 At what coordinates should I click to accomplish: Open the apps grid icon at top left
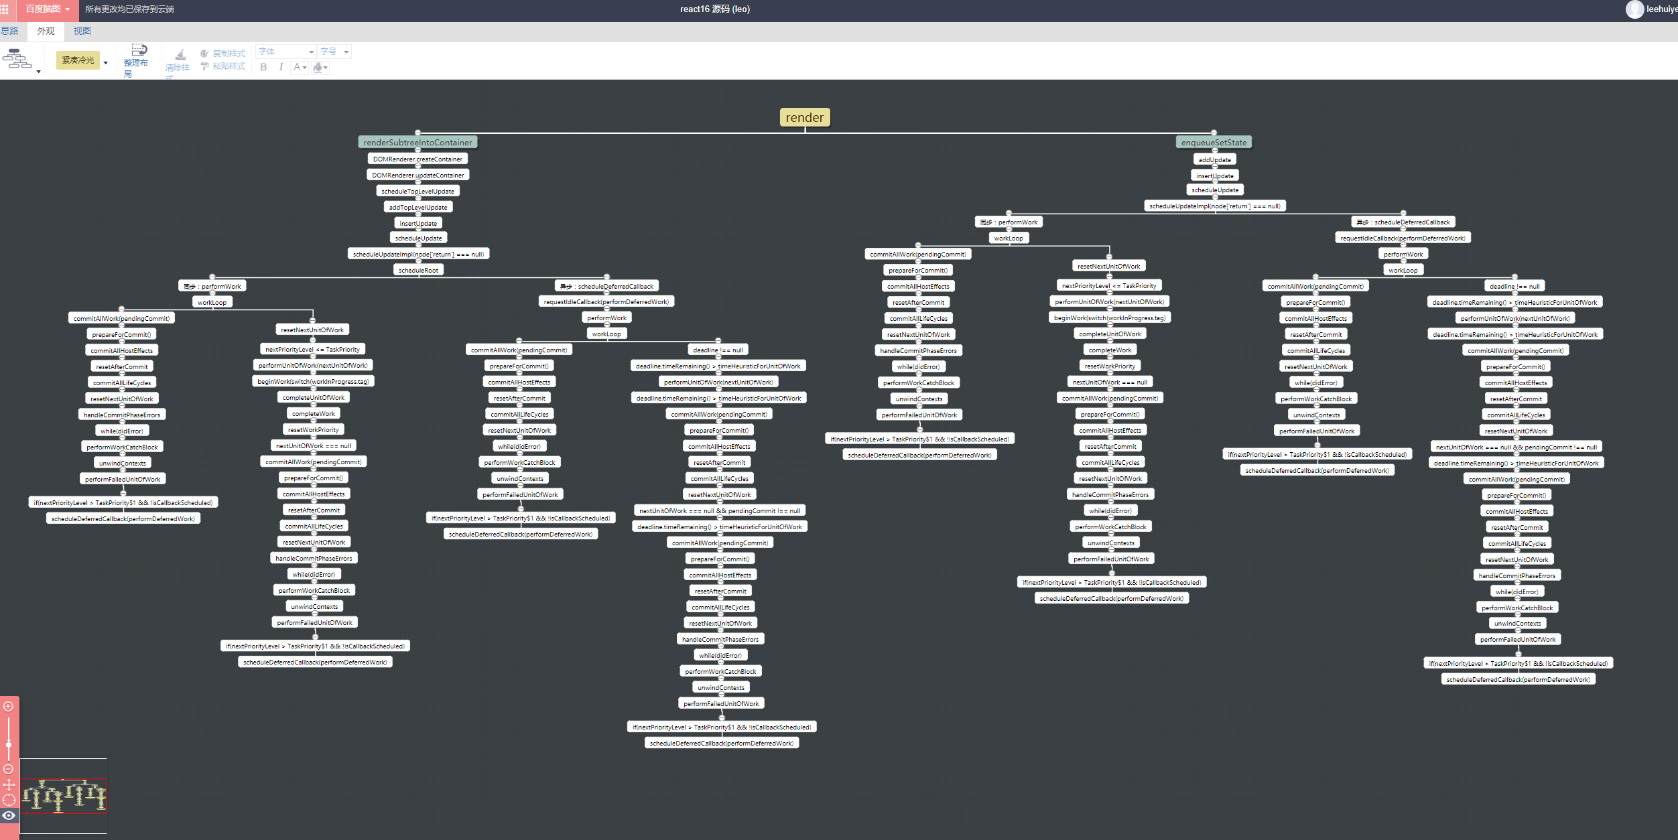(5, 9)
